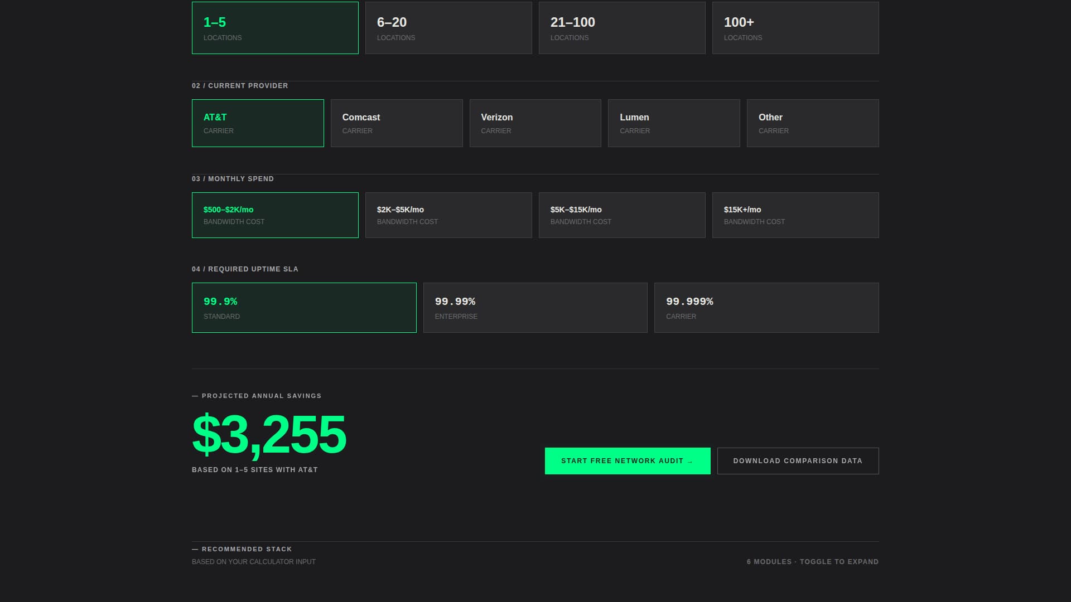
Task: Select Comcast carrier card
Action: pyautogui.click(x=397, y=123)
